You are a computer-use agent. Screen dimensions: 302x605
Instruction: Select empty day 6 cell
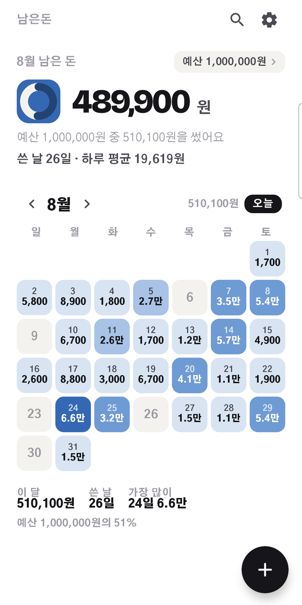(x=190, y=297)
